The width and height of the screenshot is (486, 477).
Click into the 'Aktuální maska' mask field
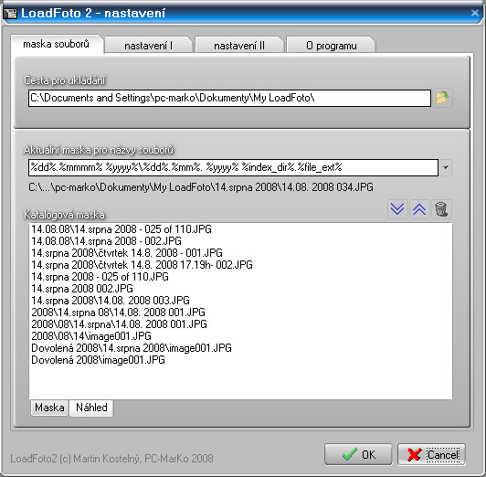233,167
